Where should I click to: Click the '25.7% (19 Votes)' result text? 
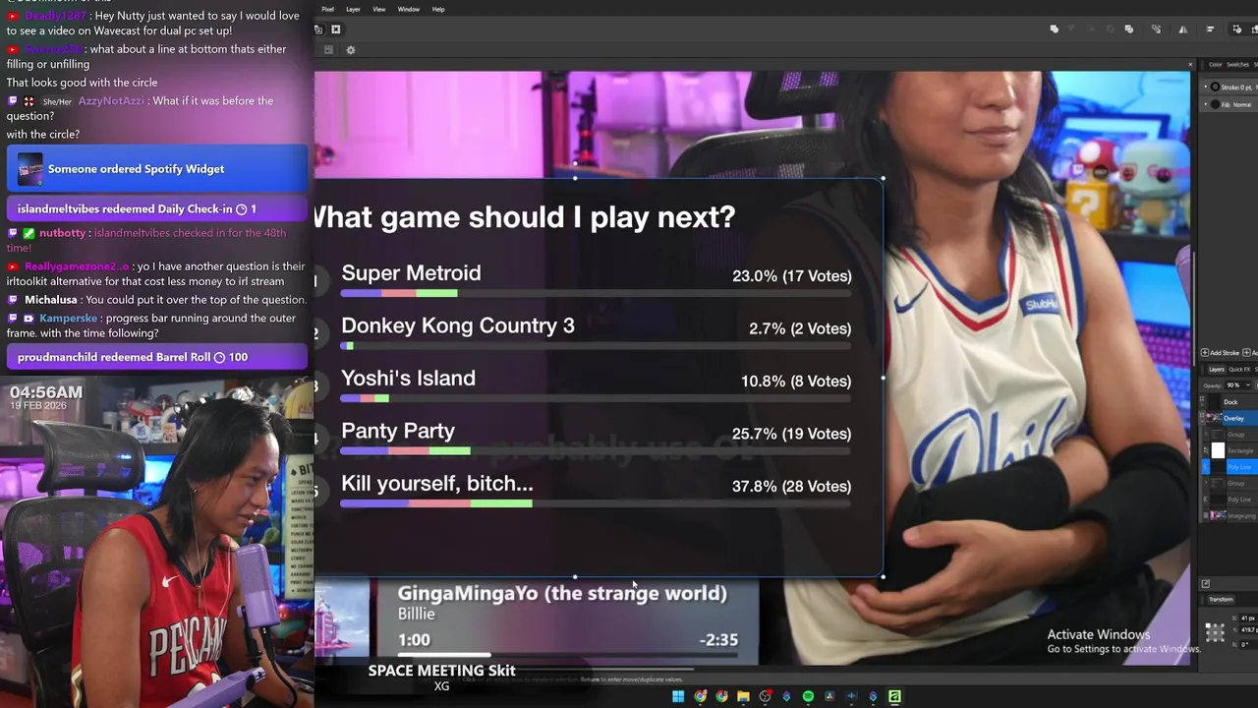(791, 434)
